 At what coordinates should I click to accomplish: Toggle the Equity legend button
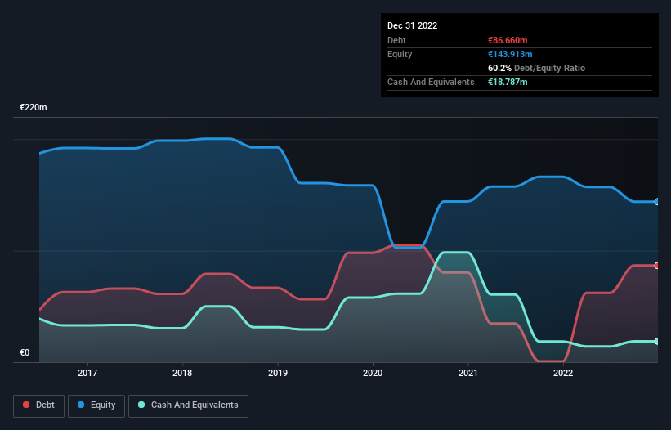tap(96, 405)
